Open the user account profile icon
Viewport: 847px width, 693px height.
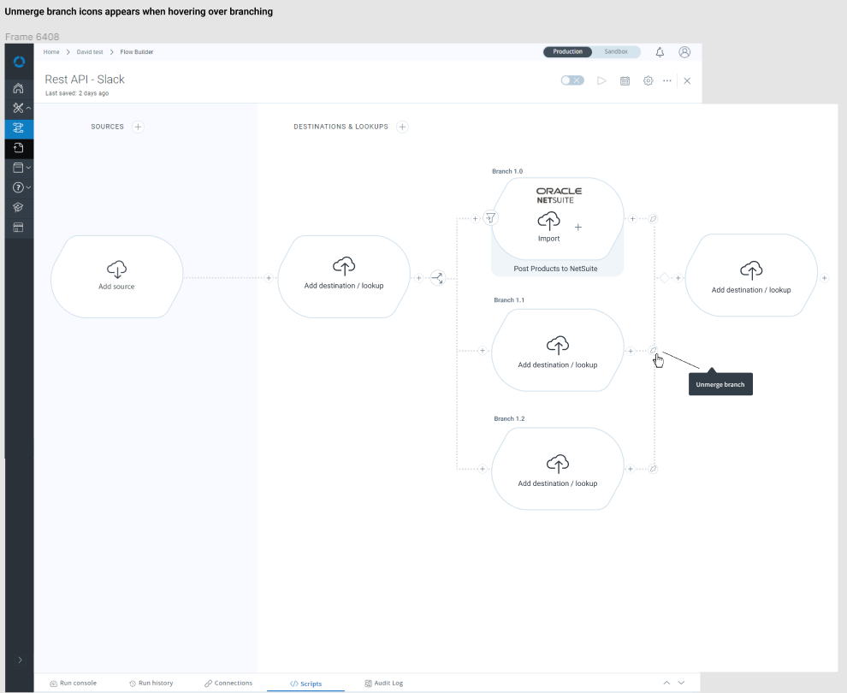(684, 52)
